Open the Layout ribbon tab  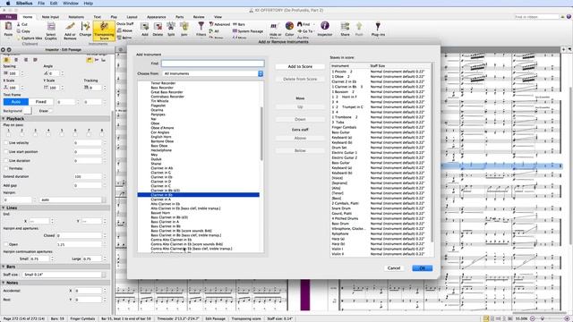[132, 17]
